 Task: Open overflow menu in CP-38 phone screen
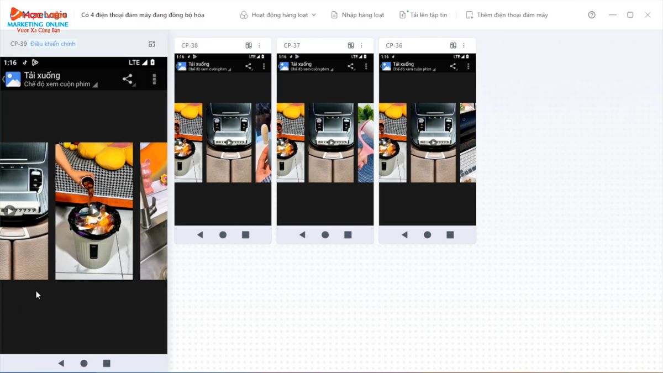264,66
